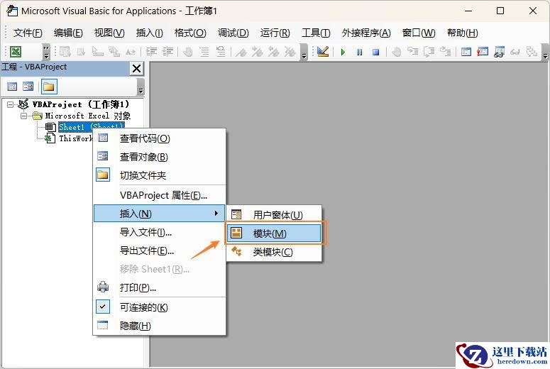Click the Complete Word toolbar icon
Image resolution: width=550 pixels, height=369 pixels.
(x=130, y=52)
